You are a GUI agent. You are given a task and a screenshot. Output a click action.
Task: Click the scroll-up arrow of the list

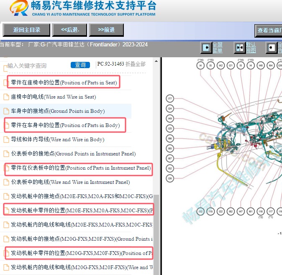click(156, 61)
